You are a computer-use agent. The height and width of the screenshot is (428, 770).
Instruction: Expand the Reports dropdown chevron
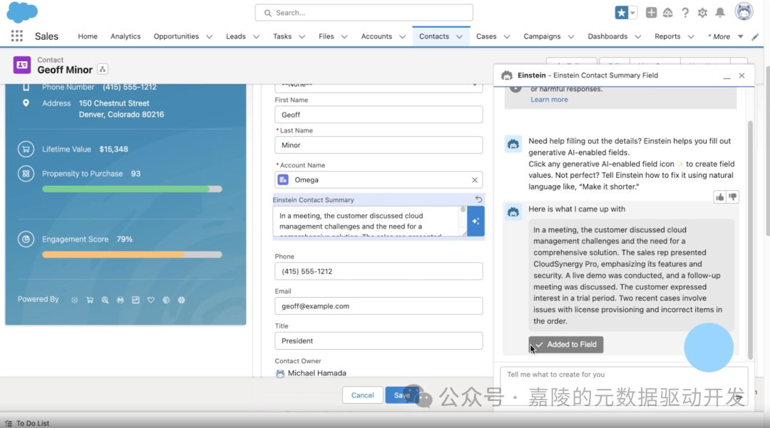coord(691,37)
